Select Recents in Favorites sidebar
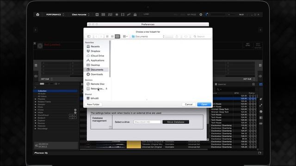The width and height of the screenshot is (296, 166). pos(97,46)
